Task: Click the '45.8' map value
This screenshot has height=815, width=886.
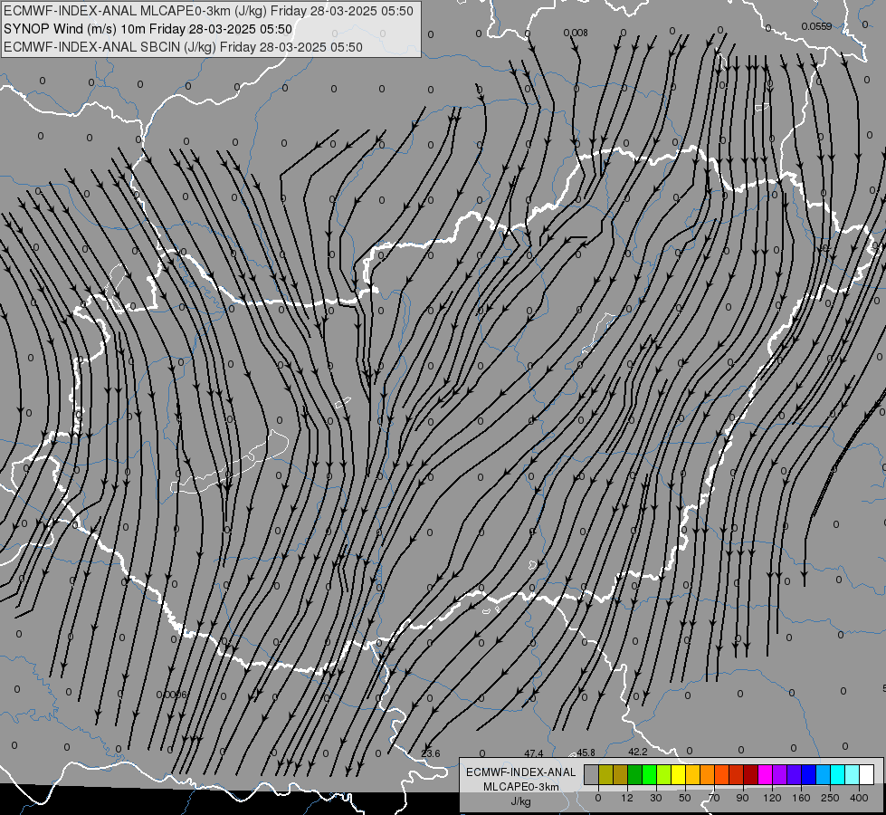Action: point(586,753)
